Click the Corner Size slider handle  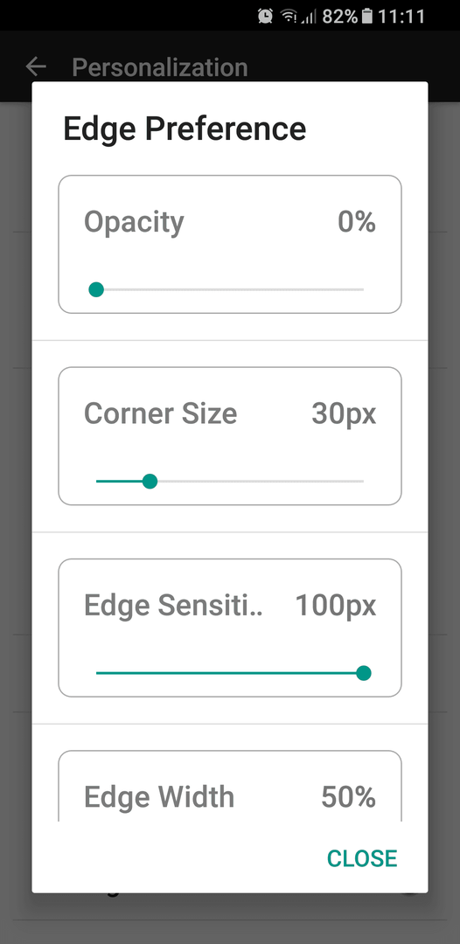pyautogui.click(x=150, y=481)
